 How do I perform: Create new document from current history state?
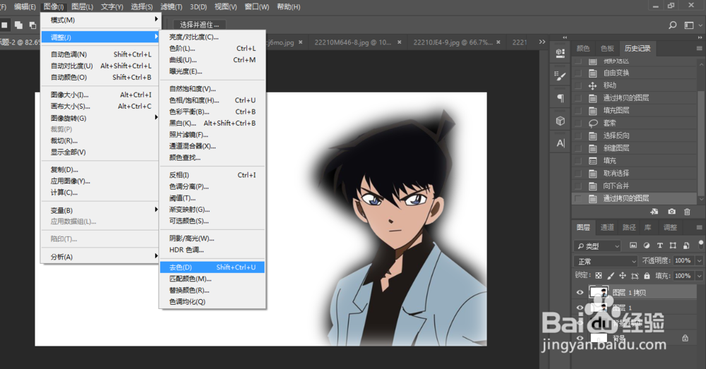coord(654,212)
